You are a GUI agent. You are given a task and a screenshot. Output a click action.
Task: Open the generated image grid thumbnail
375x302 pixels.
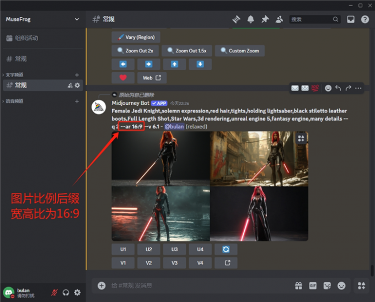coord(210,186)
